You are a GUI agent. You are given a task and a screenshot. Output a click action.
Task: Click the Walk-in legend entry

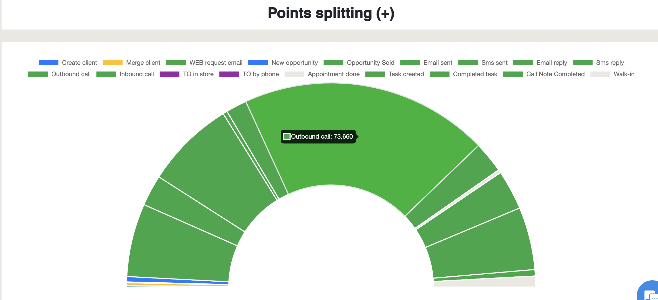click(x=612, y=74)
